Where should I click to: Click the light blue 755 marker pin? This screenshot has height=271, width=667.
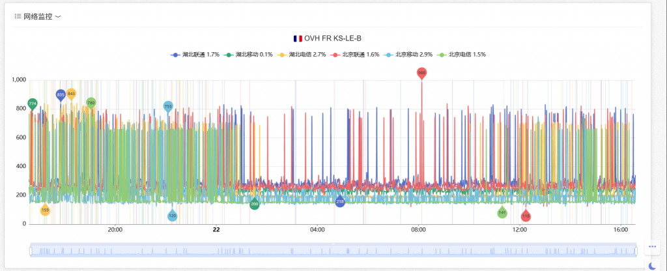(168, 106)
